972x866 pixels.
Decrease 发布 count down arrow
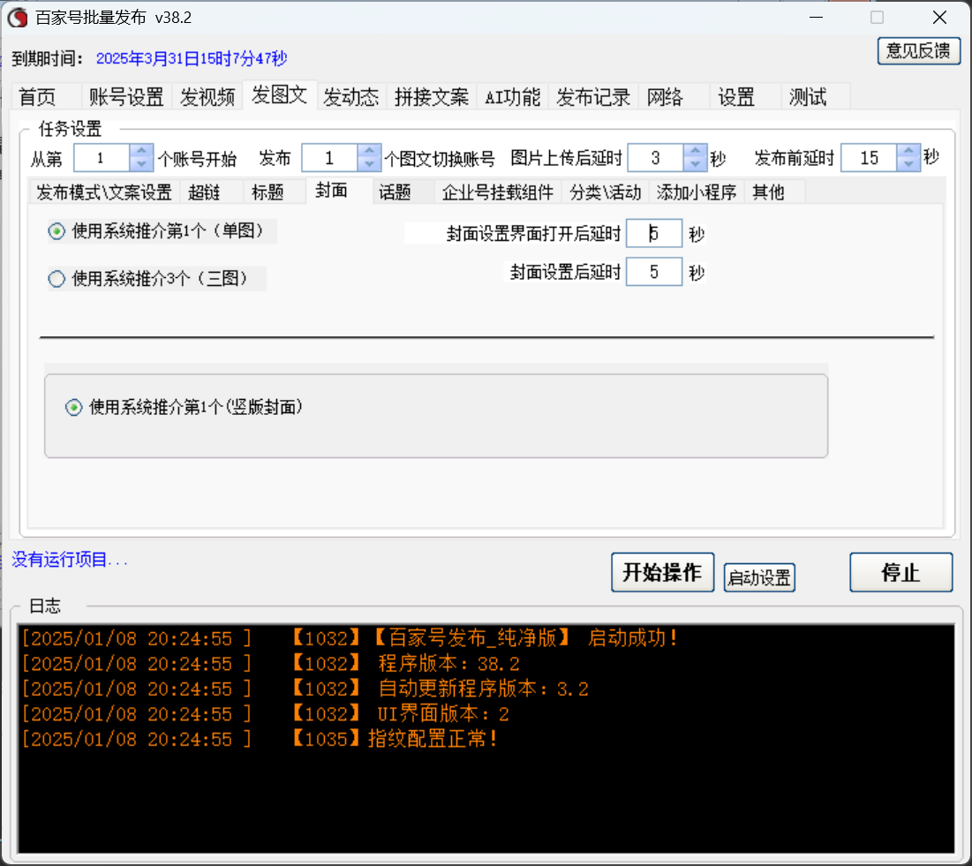tap(369, 164)
